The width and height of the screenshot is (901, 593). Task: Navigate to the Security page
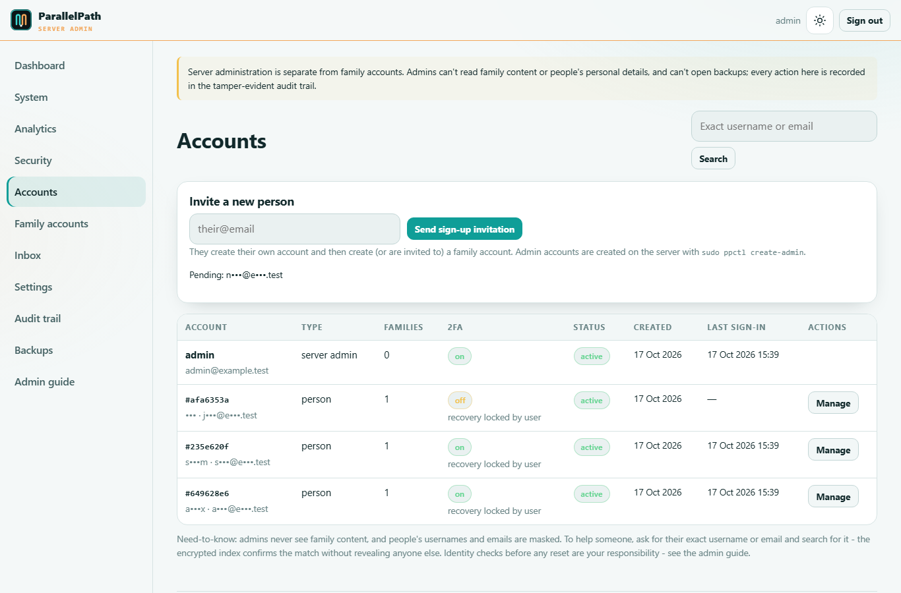pyautogui.click(x=76, y=160)
